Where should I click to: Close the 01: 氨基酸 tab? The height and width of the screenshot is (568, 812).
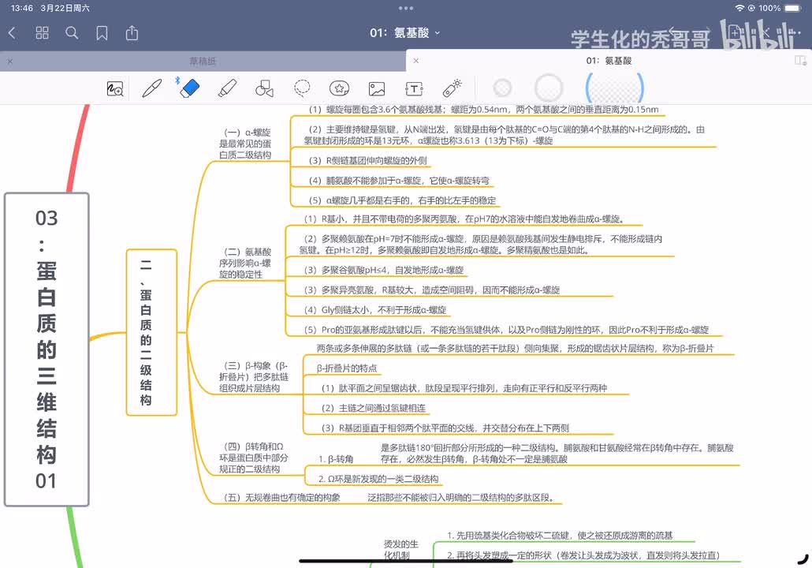coord(415,61)
